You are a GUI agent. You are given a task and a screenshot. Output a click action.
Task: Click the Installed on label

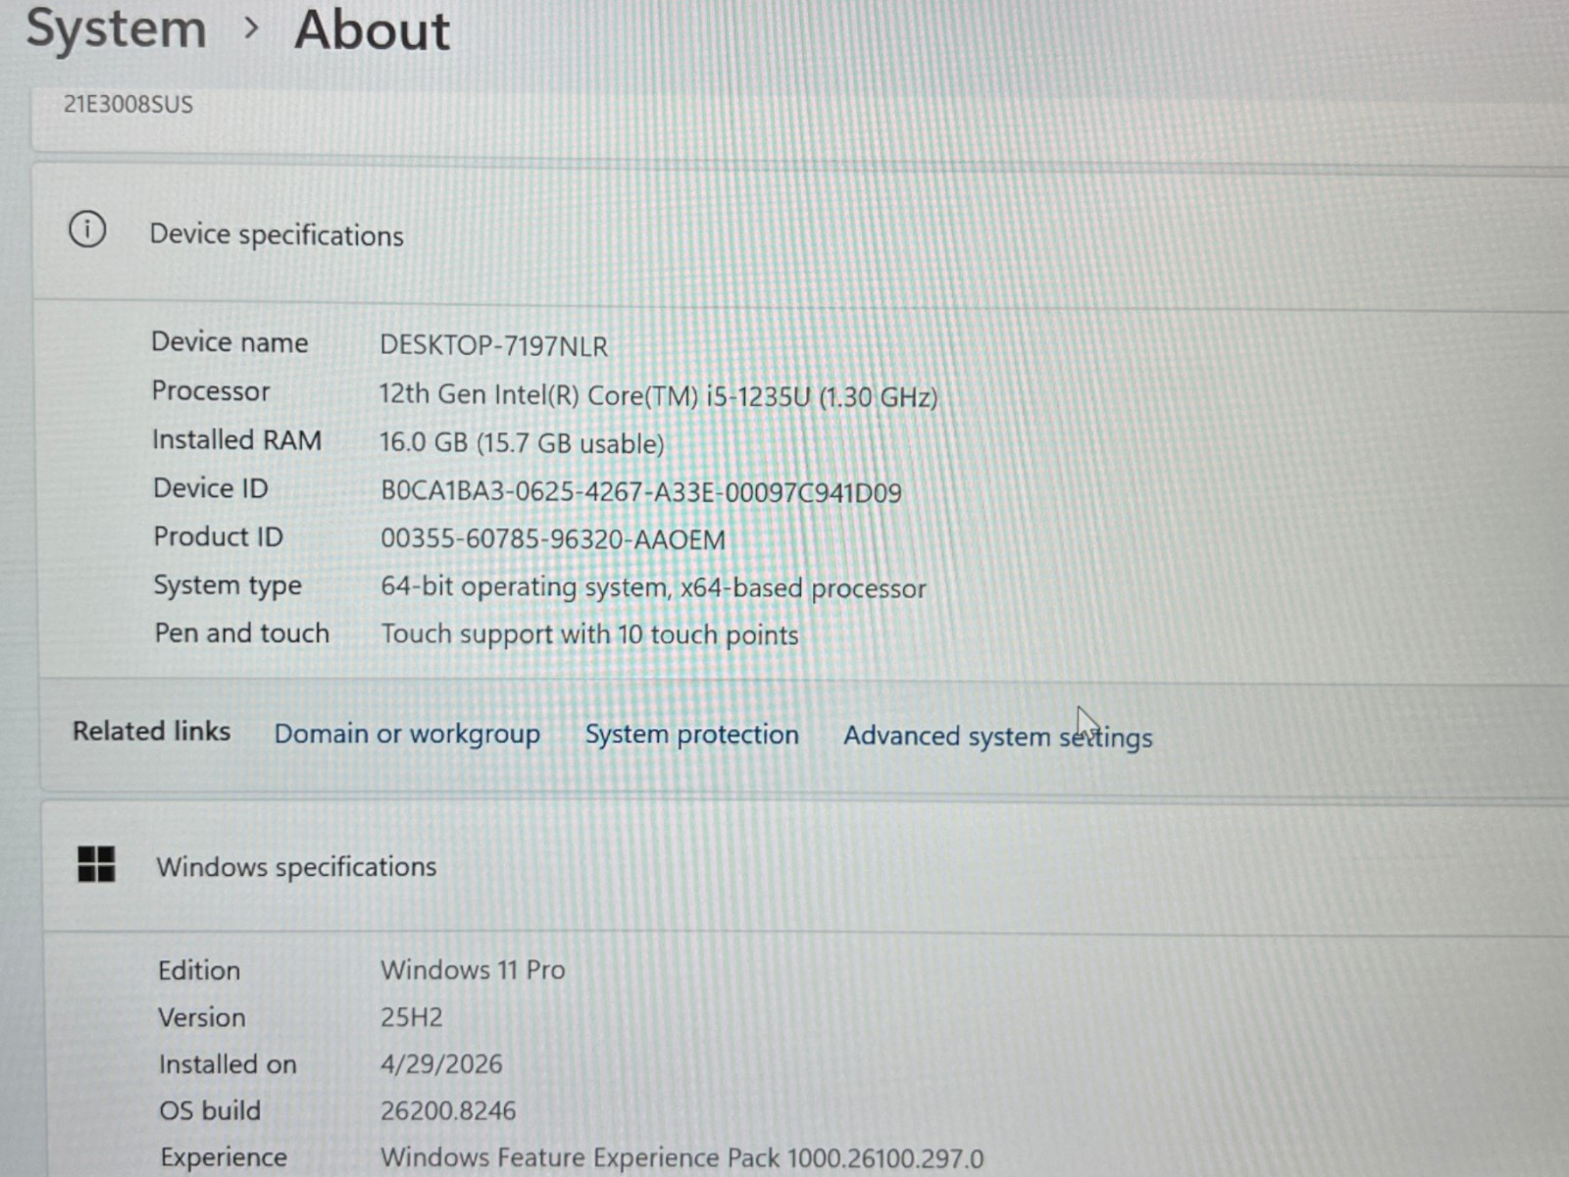click(x=228, y=1064)
